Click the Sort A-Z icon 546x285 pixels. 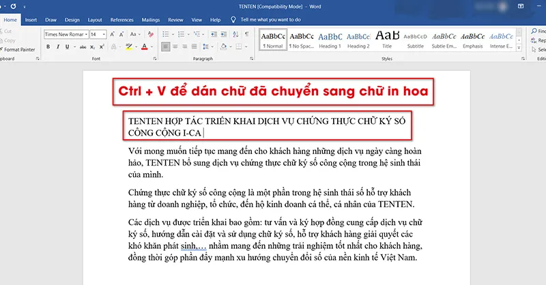point(235,34)
